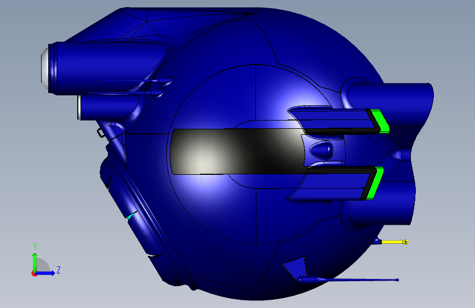Select the lower green fin tip

pos(375,183)
